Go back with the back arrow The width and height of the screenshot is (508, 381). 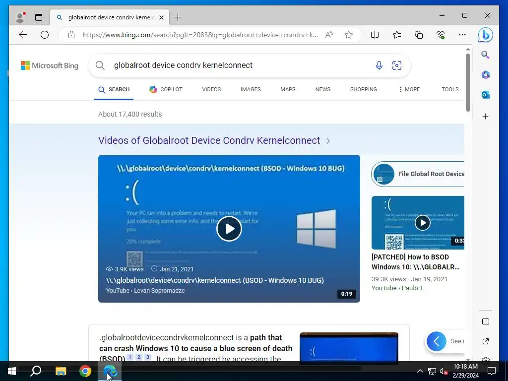[x=23, y=35]
